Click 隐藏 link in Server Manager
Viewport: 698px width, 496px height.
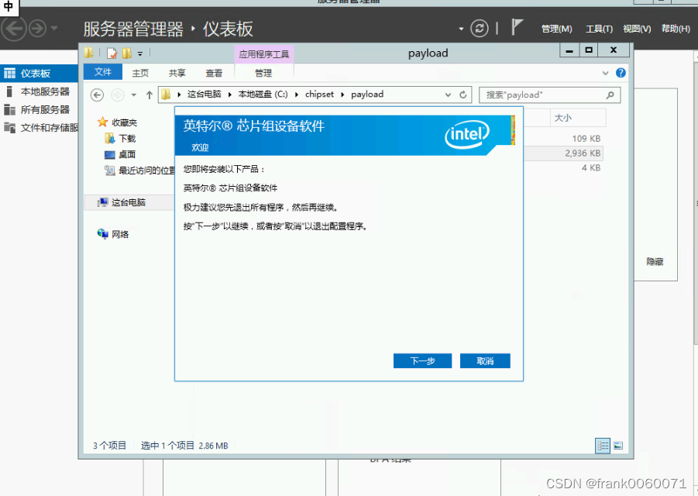pyautogui.click(x=655, y=262)
